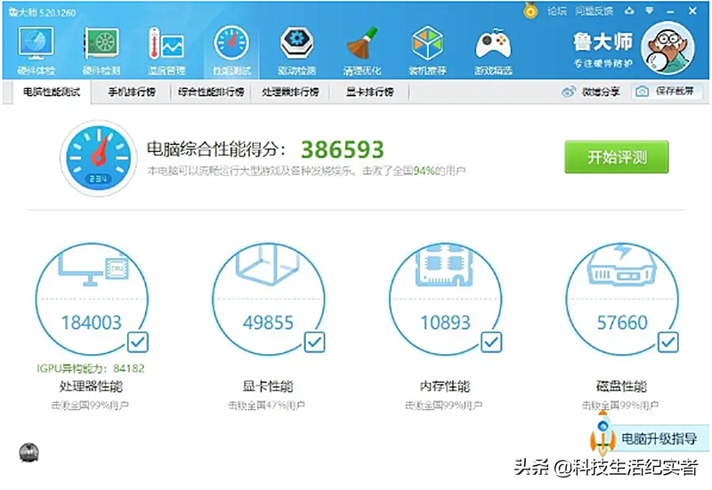712x490 pixels.
Task: Uncheck the 内存性能 checkbox
Action: pos(491,342)
